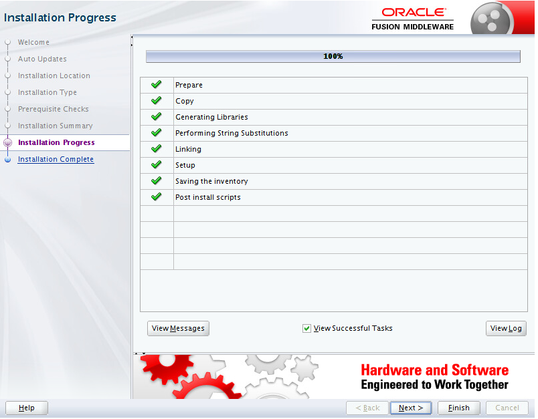The image size is (538, 419).
Task: Click the Next button
Action: [411, 408]
